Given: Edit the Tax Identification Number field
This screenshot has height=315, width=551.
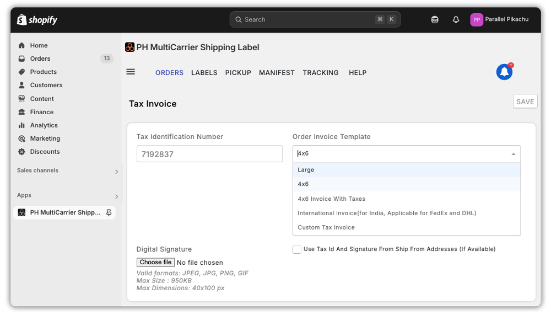Looking at the screenshot, I should pyautogui.click(x=209, y=154).
